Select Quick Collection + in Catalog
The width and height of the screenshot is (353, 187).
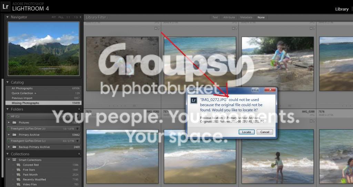[x=24, y=93]
